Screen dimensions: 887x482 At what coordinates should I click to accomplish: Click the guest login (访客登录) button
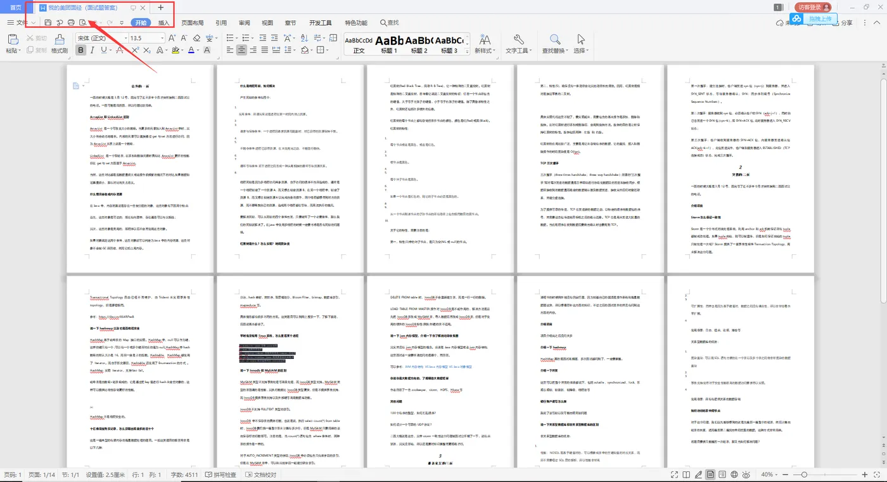click(814, 7)
